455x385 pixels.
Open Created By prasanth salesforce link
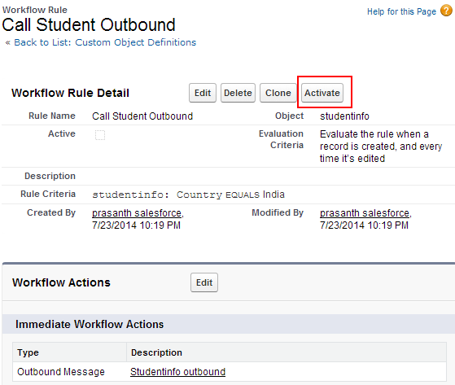[138, 213]
